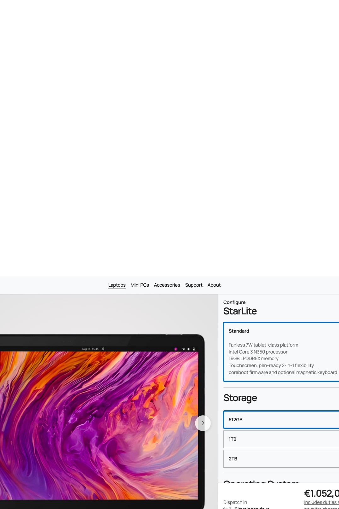Open the Laptops menu item
Viewport: 339px width, 509px height.
coord(117,285)
